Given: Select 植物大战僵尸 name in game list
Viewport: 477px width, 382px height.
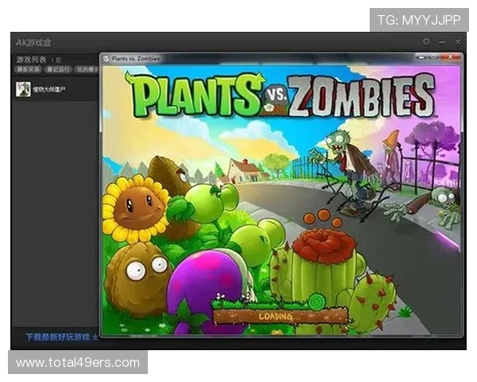Looking at the screenshot, I should tap(49, 89).
